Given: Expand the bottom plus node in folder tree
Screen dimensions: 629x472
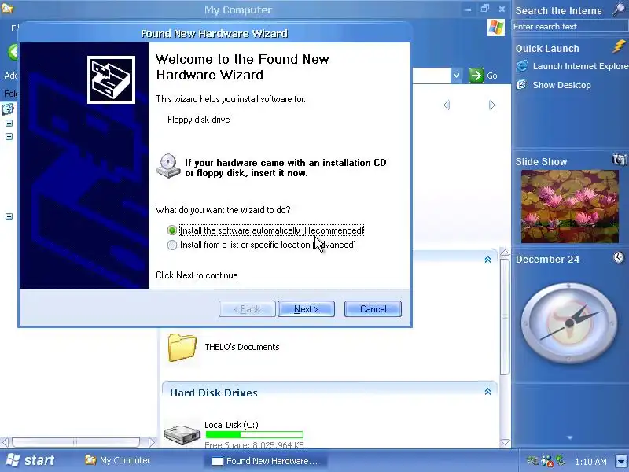Looking at the screenshot, I should point(9,217).
